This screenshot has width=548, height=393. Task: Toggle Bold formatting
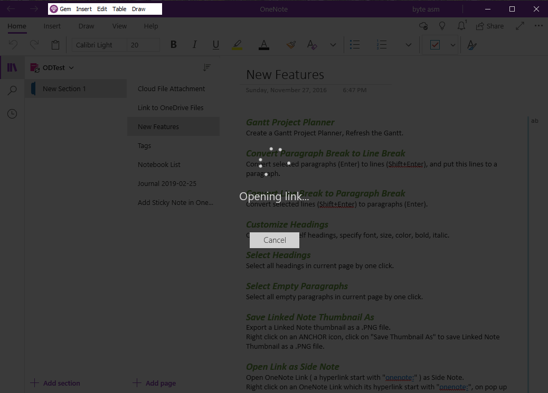173,45
